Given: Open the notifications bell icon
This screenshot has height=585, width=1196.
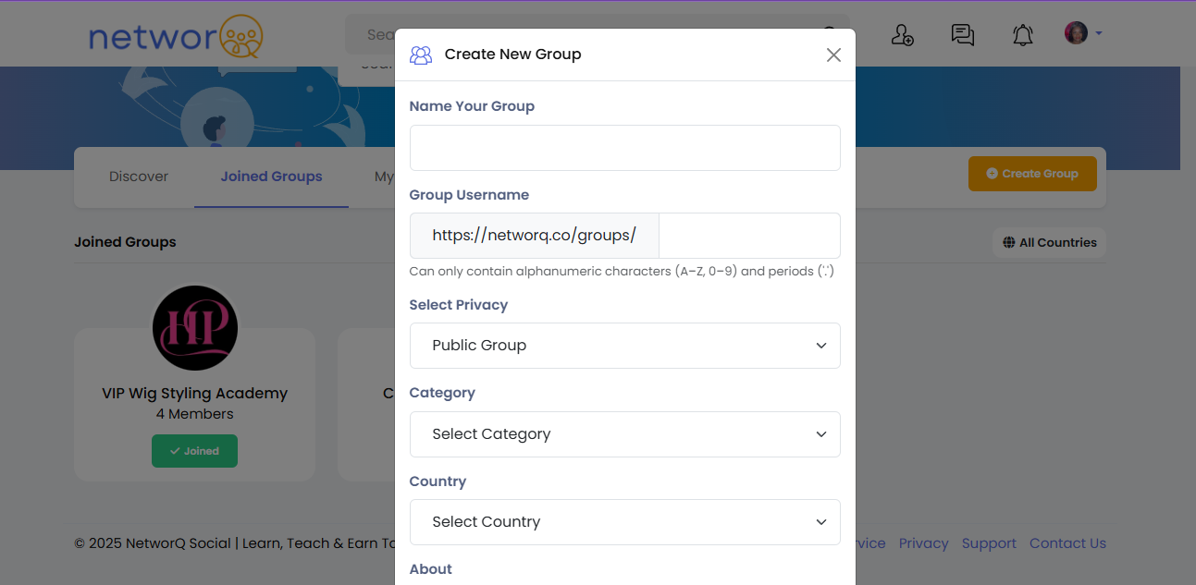Looking at the screenshot, I should coord(1022,35).
